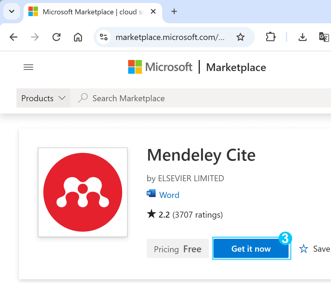
Task: Bookmark this page with the star icon
Action: pyautogui.click(x=240, y=37)
